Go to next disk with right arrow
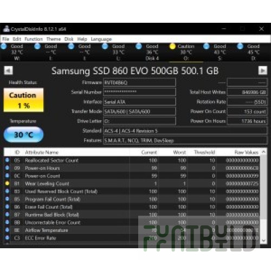 coord(263,70)
